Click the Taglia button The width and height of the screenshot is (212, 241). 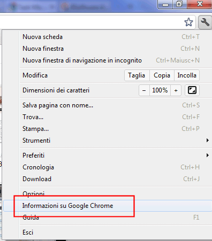(x=137, y=75)
